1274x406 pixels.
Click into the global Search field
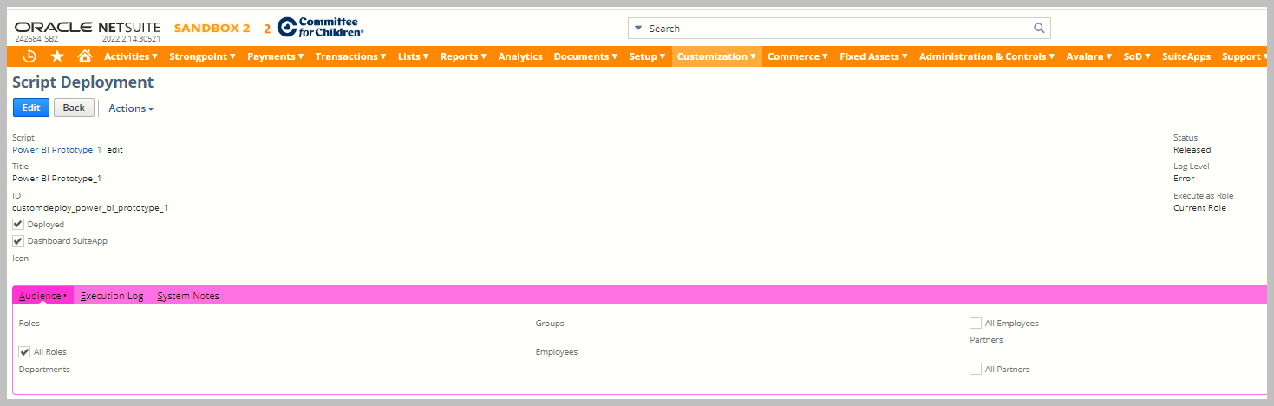click(838, 28)
